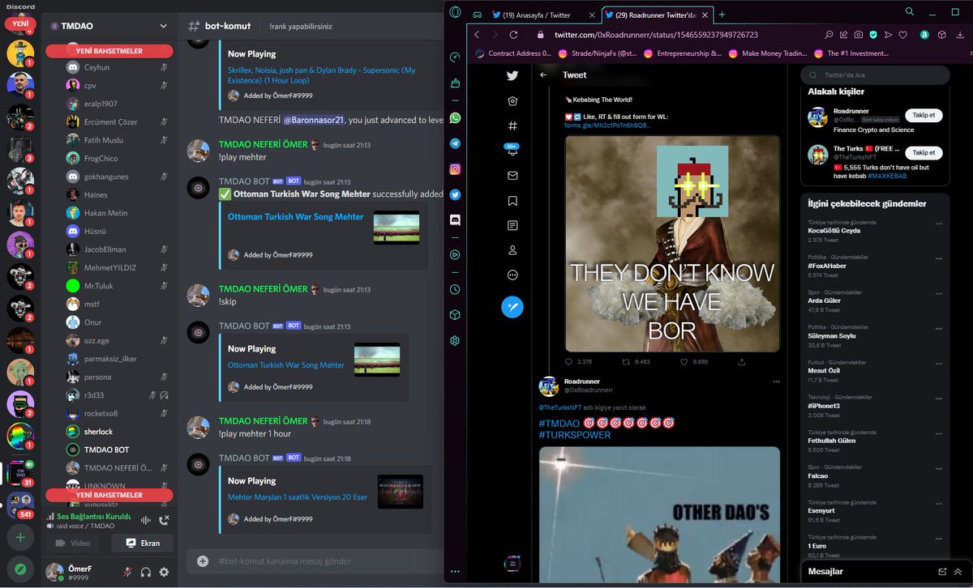Open Make Money Trading bookmark

(767, 53)
